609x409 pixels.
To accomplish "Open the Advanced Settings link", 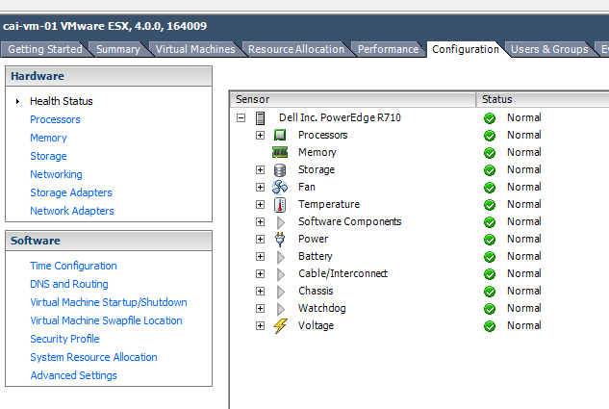I will (74, 375).
